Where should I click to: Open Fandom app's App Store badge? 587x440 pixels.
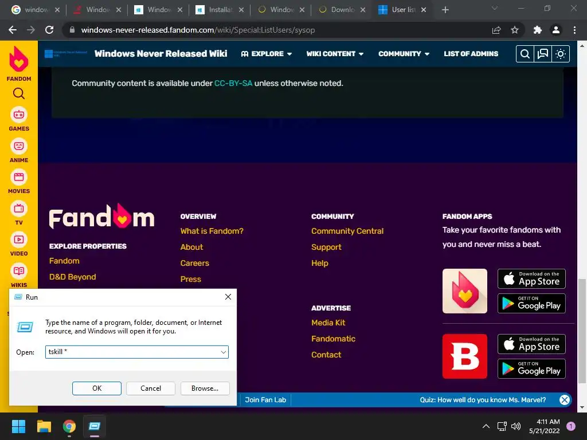click(x=531, y=279)
